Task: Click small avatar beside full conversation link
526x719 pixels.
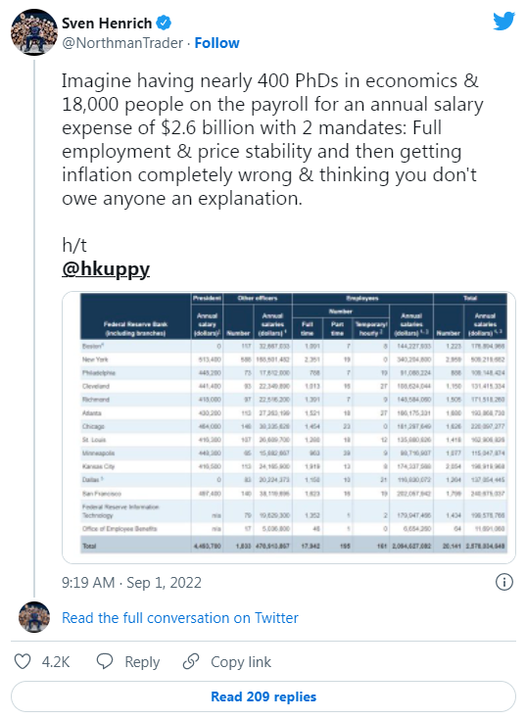Action: (x=34, y=617)
